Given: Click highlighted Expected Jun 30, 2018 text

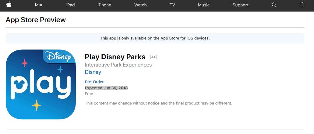Looking at the screenshot, I should (x=106, y=88).
